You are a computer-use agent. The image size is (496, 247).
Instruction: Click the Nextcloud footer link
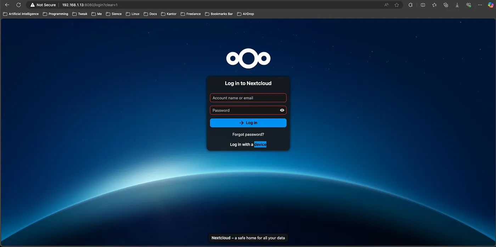(221, 238)
